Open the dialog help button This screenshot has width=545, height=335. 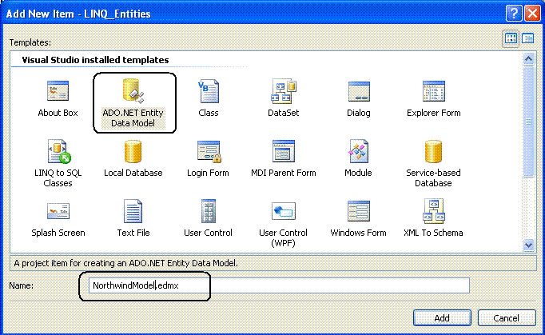[514, 14]
